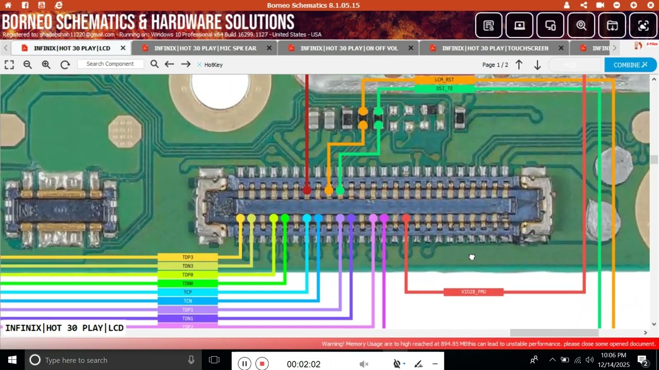Toggle the HotKey checkbox

(x=199, y=65)
